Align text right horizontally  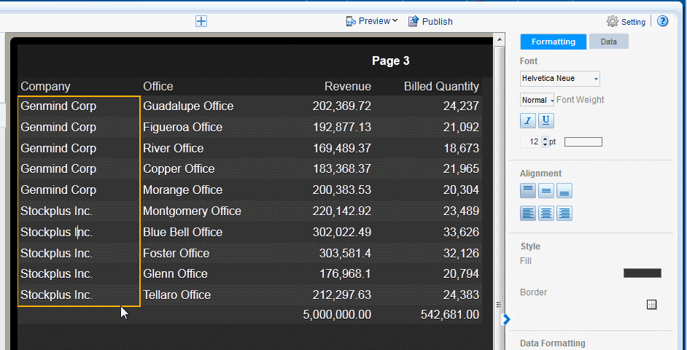564,214
